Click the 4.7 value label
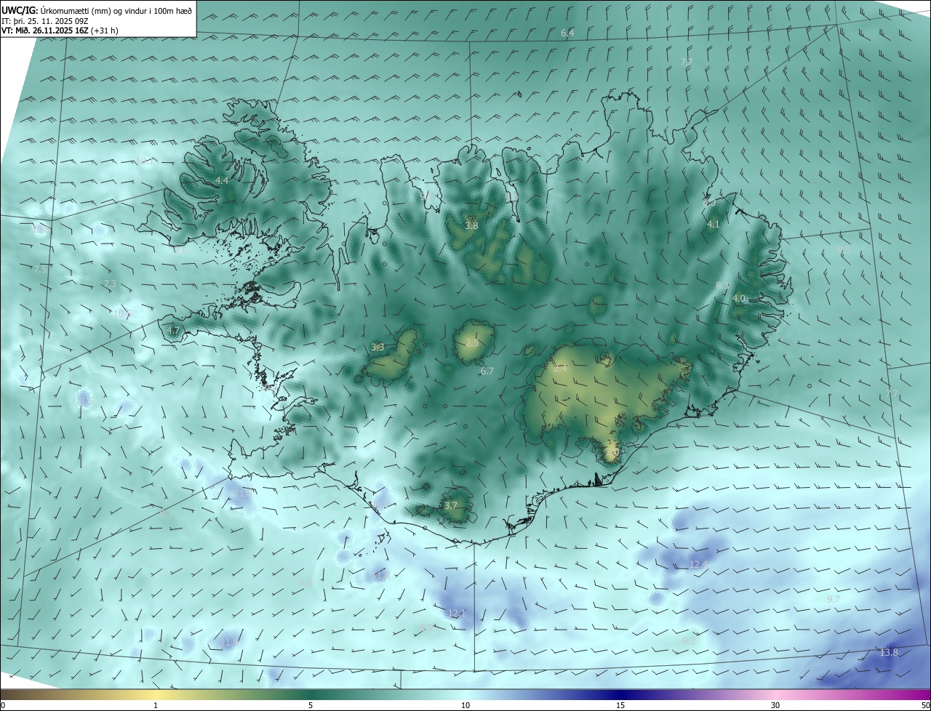The image size is (931, 711). [173, 331]
